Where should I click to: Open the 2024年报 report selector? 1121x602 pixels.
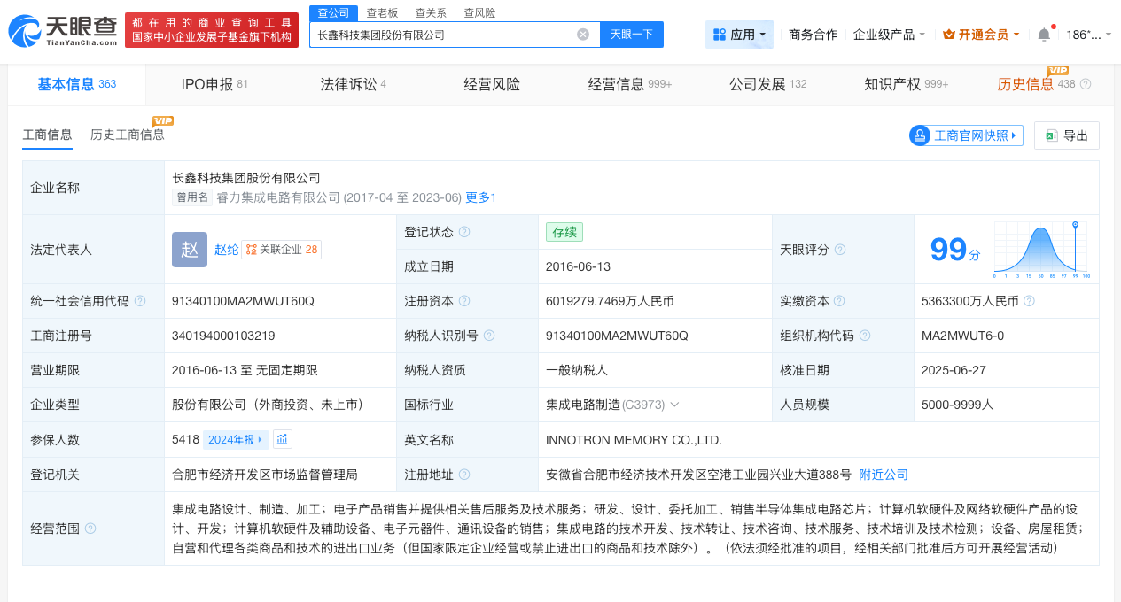click(236, 439)
